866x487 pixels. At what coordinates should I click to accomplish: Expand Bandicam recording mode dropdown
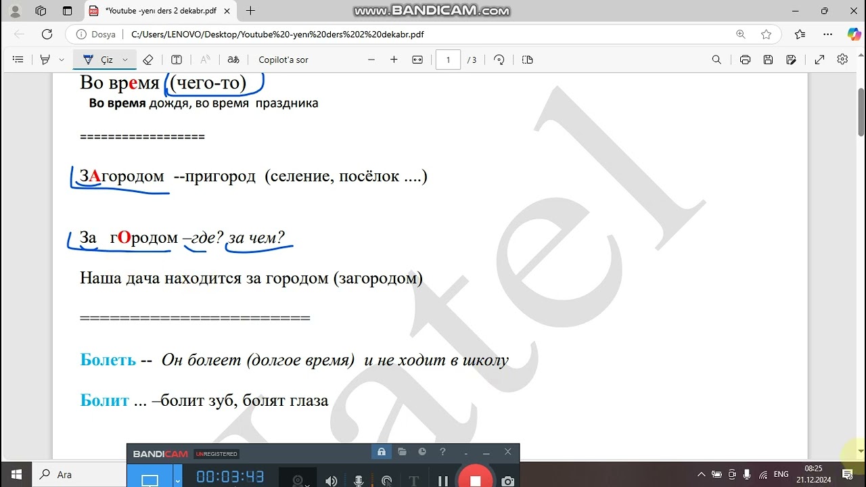point(178,480)
